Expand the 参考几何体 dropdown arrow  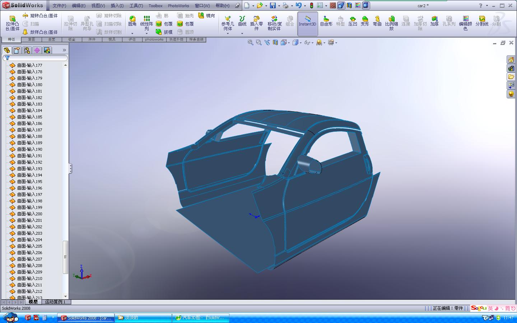[228, 33]
